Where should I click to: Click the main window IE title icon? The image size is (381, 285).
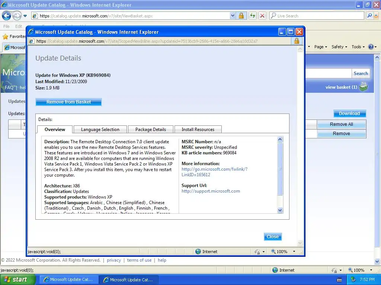[x=4, y=4]
